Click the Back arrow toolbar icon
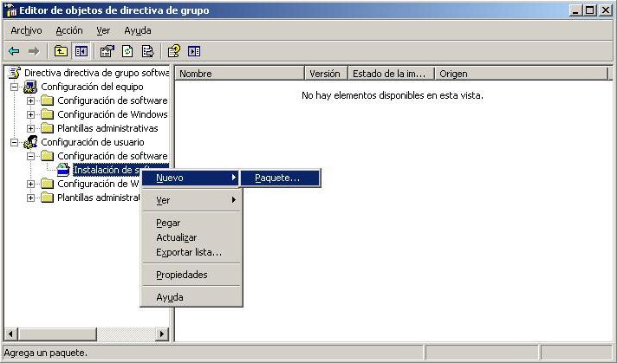Screen dimensions: 617x363 pos(14,51)
